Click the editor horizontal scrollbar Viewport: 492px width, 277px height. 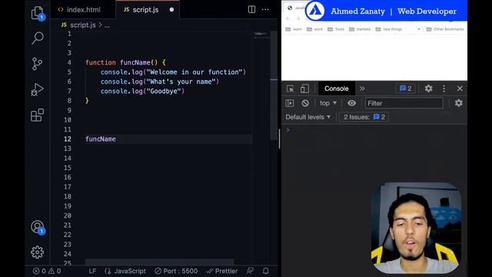(159, 262)
